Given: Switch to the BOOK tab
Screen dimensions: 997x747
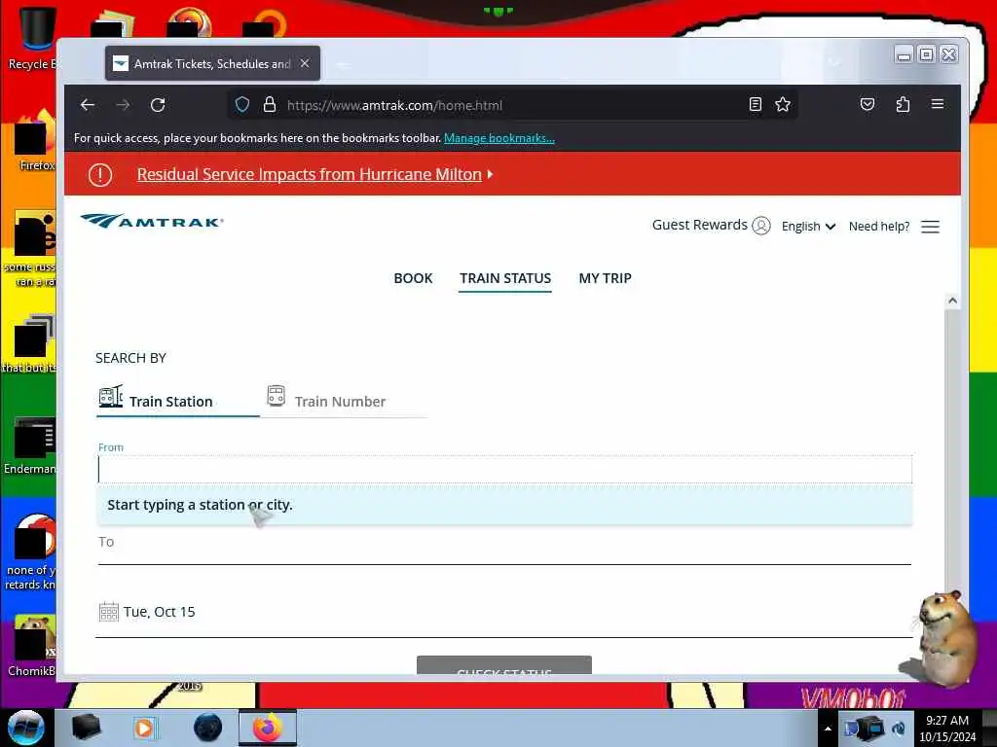Looking at the screenshot, I should pyautogui.click(x=413, y=278).
